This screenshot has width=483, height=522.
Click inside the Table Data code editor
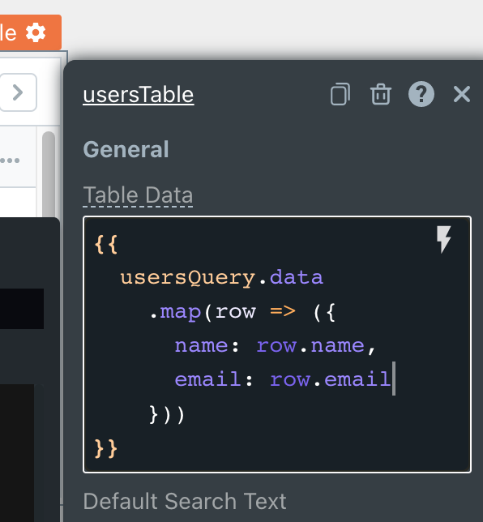click(x=277, y=344)
